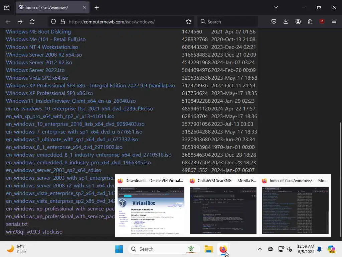The image size is (342, 257).
Task: View site security padlock info
Action: [63, 22]
